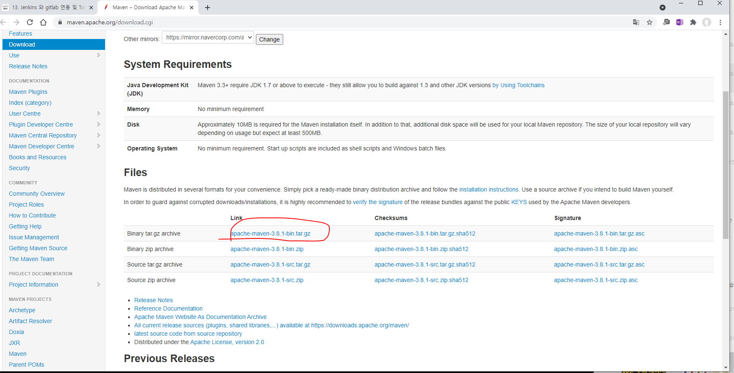Viewport: 734px width, 373px height.
Task: Reload the page with the refresh icon
Action: tap(30, 22)
